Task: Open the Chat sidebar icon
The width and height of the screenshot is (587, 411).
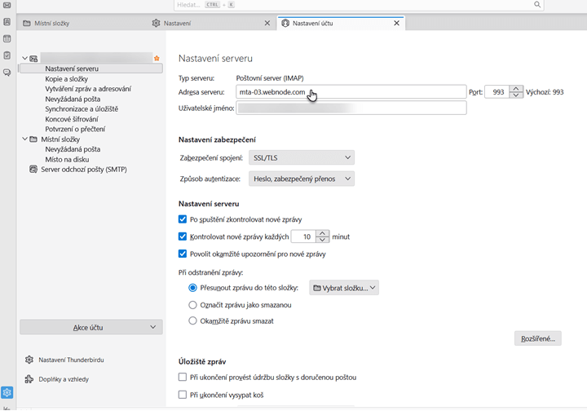Action: point(7,73)
